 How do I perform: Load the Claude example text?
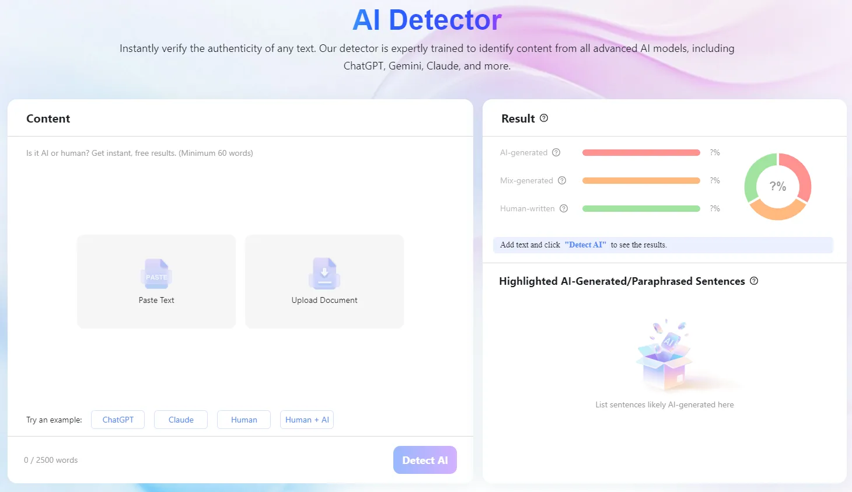pos(180,419)
